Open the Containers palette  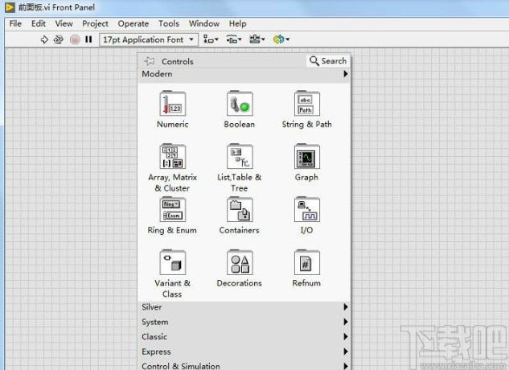[x=240, y=216]
